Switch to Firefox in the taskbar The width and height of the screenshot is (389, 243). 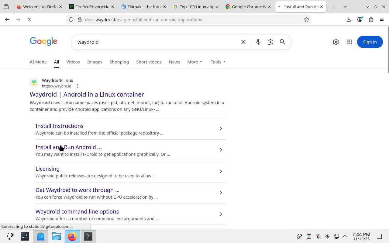tap(72, 236)
